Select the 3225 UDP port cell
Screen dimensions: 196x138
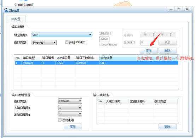[65, 63]
